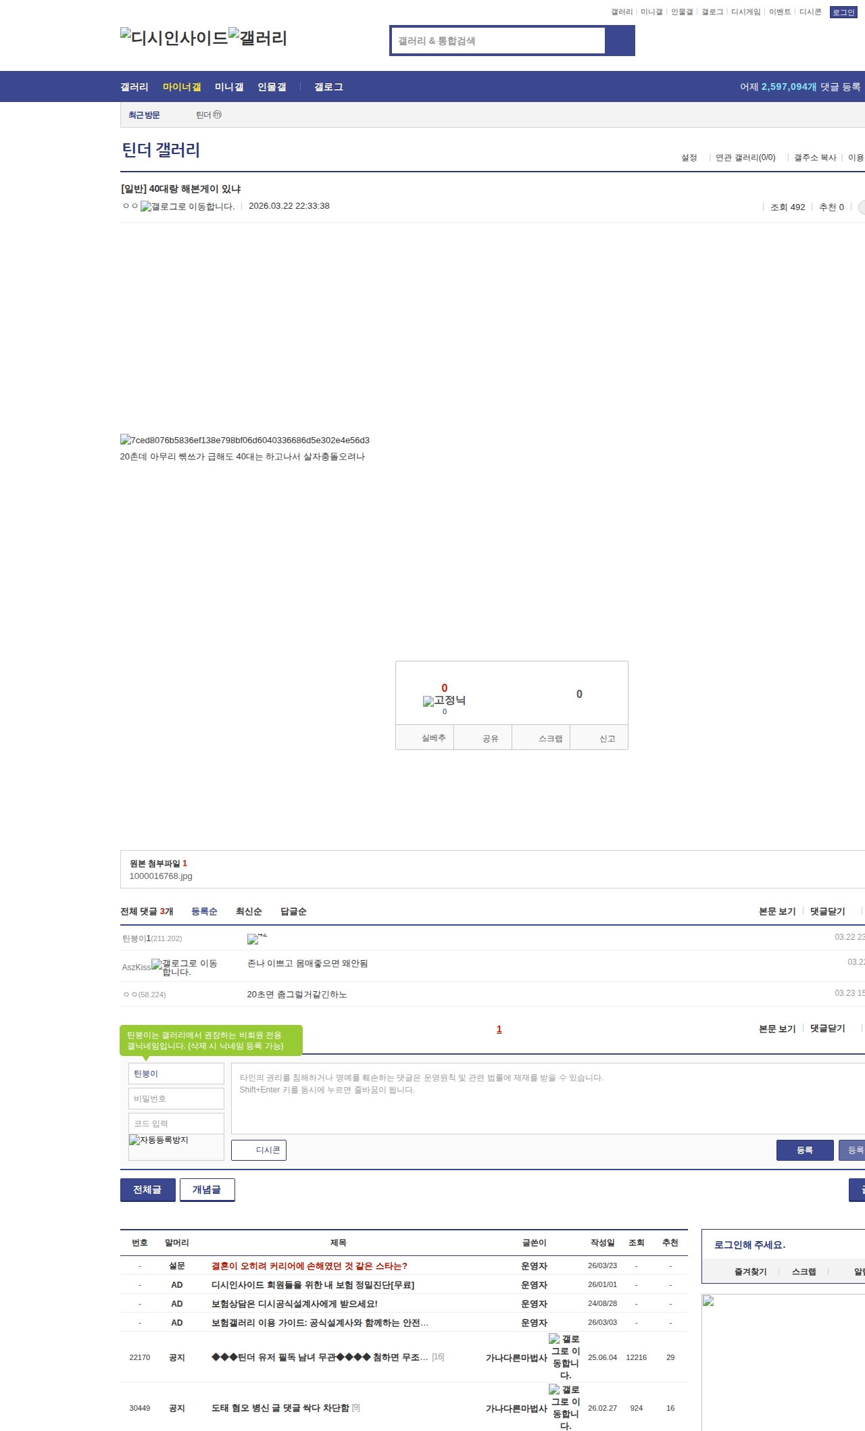Open notice ◆◆◆틴더 유저 필독 남녀 무관◆◆◆◆
Screen dimensions: 865x1431
click(320, 1357)
